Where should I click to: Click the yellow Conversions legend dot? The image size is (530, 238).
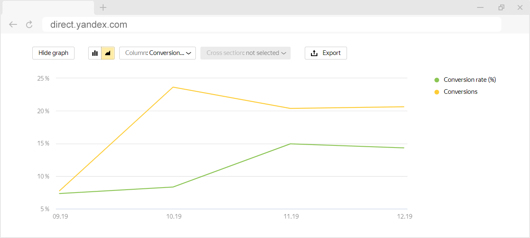(436, 92)
